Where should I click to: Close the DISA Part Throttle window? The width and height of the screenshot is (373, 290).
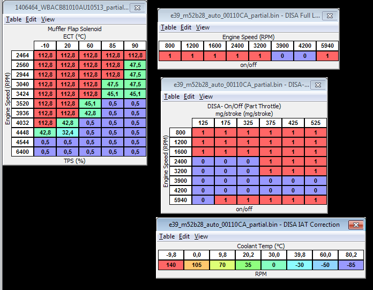318,84
